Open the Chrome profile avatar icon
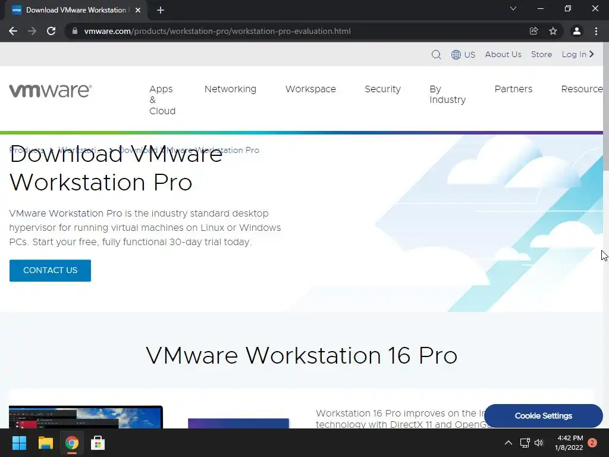609x457 pixels. pyautogui.click(x=577, y=31)
